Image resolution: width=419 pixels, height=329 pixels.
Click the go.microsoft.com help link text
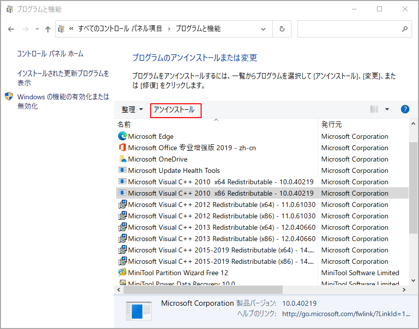[346, 314]
